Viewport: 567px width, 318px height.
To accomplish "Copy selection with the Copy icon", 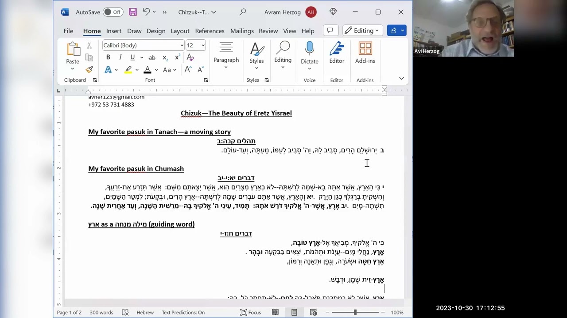I will tap(89, 58).
